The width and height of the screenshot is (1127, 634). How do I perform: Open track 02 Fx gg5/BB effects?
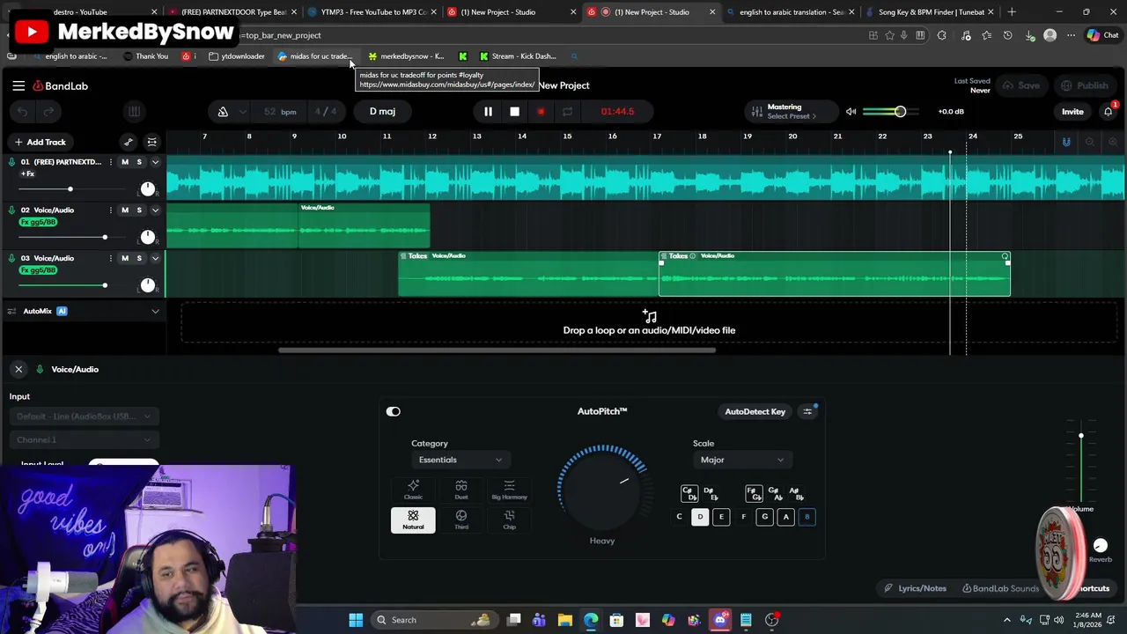pyautogui.click(x=38, y=222)
